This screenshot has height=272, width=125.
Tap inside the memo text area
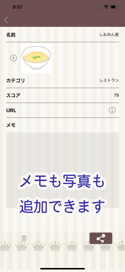coord(62,170)
